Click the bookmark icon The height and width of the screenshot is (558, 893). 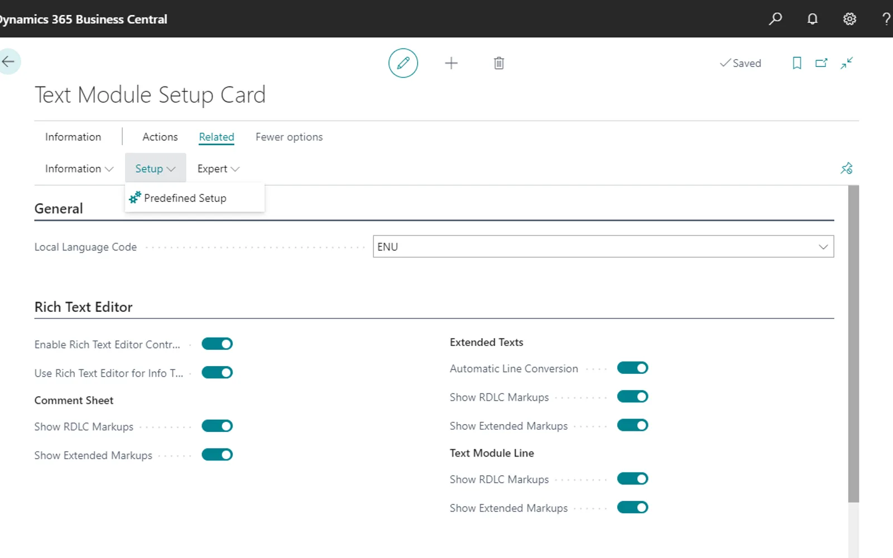click(797, 63)
